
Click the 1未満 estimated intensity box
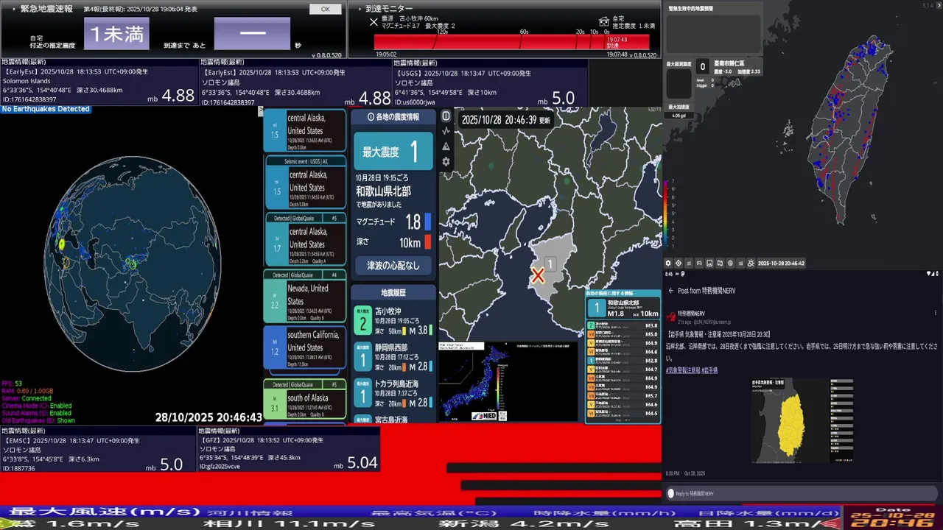[116, 34]
